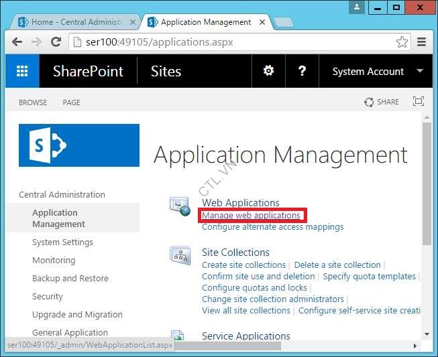Open the SharePoint app launcher grid
This screenshot has height=357, width=438.
click(22, 71)
